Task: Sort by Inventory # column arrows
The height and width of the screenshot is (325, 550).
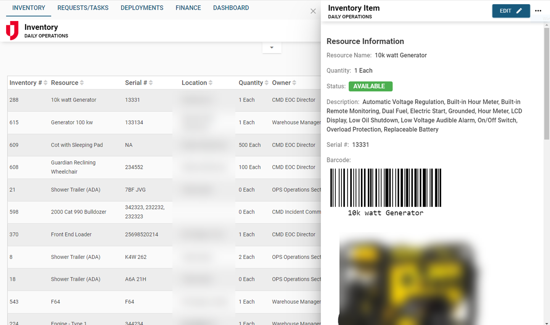Action: (x=45, y=83)
